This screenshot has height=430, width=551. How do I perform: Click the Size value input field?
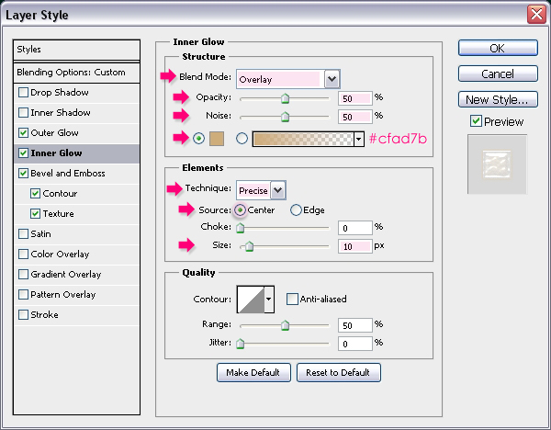[354, 246]
